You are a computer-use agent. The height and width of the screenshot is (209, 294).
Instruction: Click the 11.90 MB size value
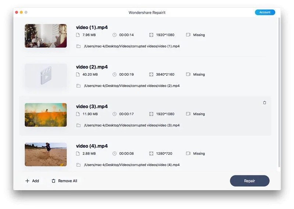tap(90, 114)
